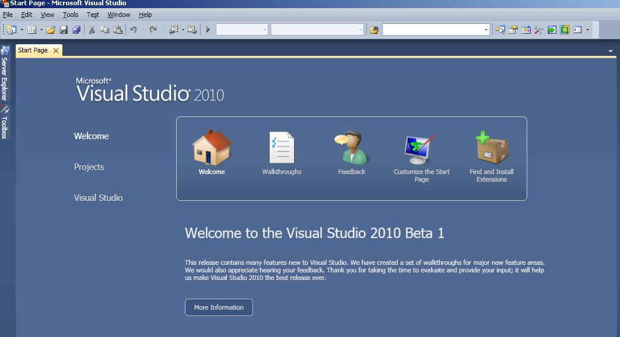Click the New Project toolbar icon
This screenshot has width=620, height=337.
pos(12,30)
